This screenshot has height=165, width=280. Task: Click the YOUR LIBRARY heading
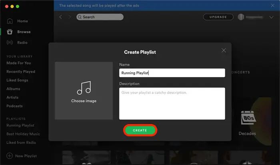coord(20,56)
